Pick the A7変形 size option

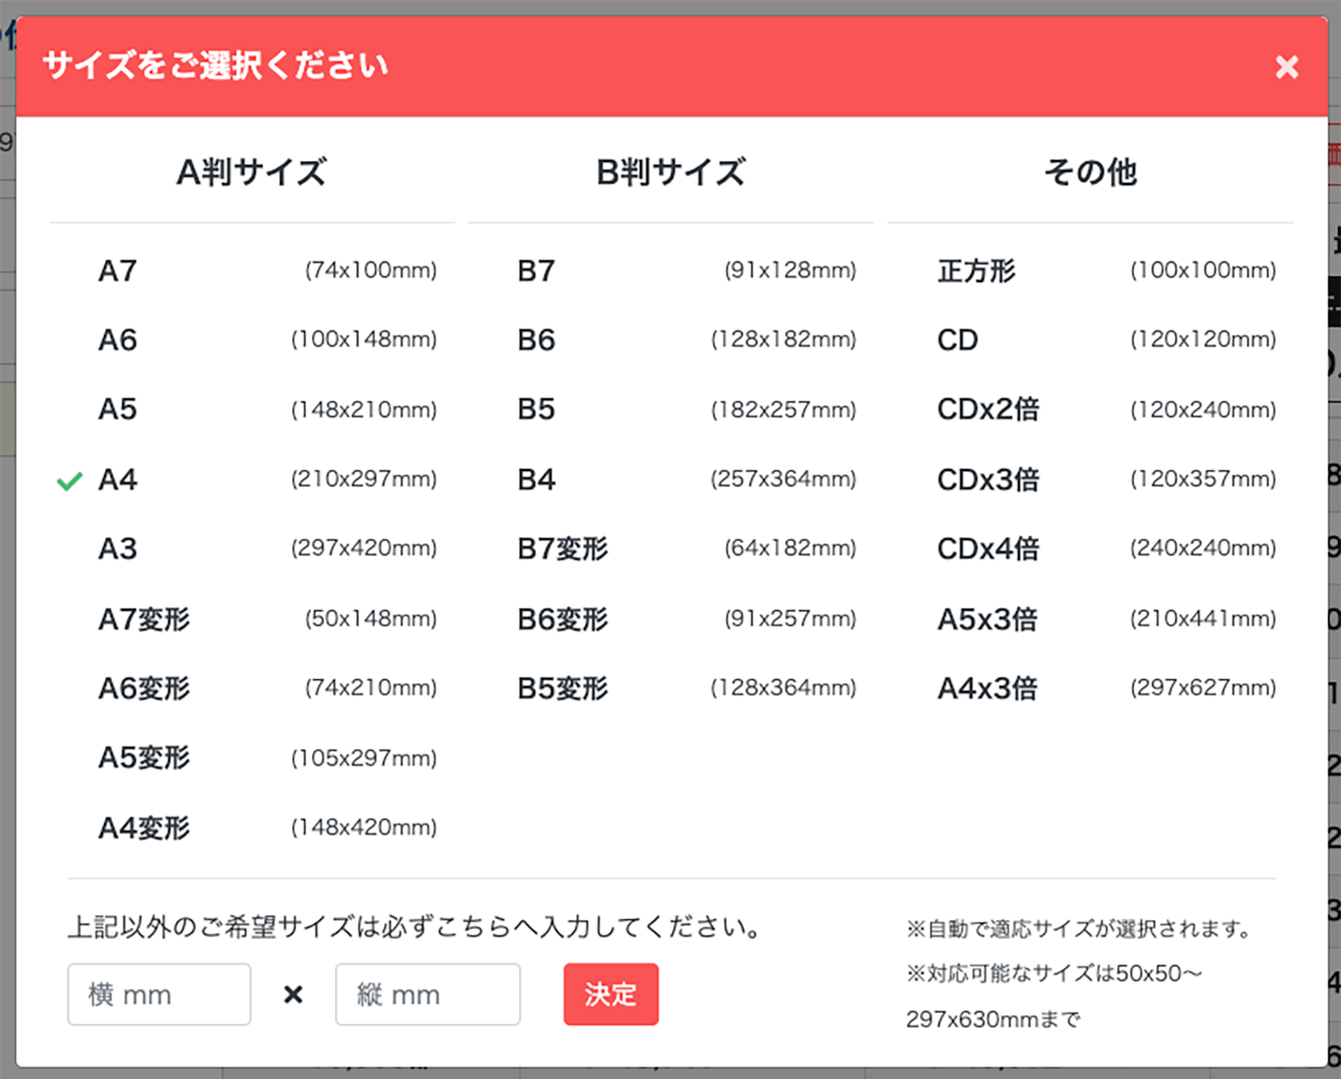(142, 619)
